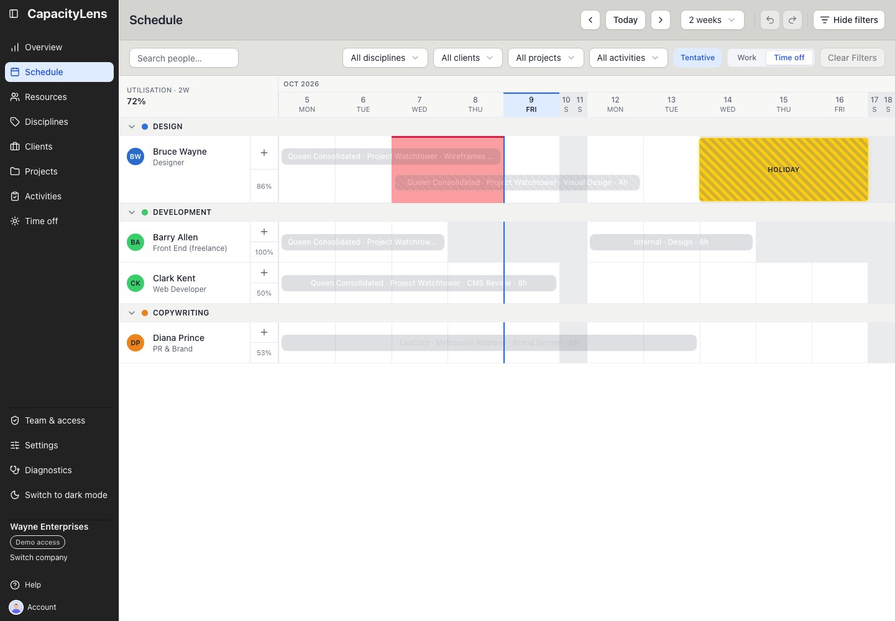This screenshot has height=621, width=895.
Task: Add allocation for Diana Prince
Action: tap(264, 332)
